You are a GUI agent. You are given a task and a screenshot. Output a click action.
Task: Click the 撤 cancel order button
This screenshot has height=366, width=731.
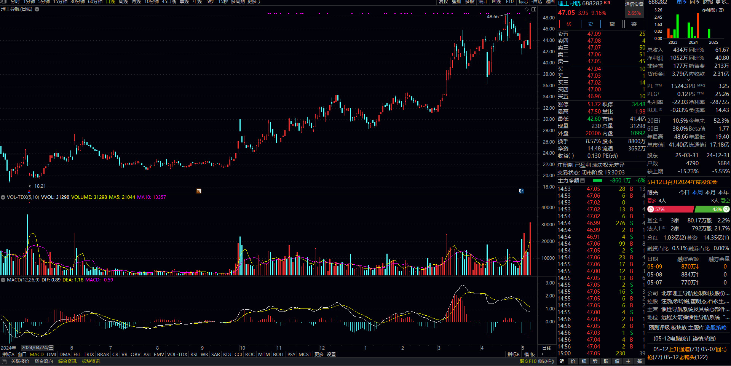612,24
